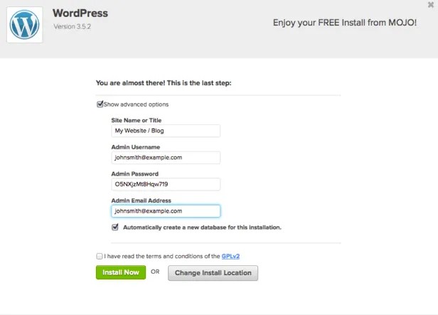
Task: Focus the Admin Username input field
Action: pyautogui.click(x=166, y=157)
